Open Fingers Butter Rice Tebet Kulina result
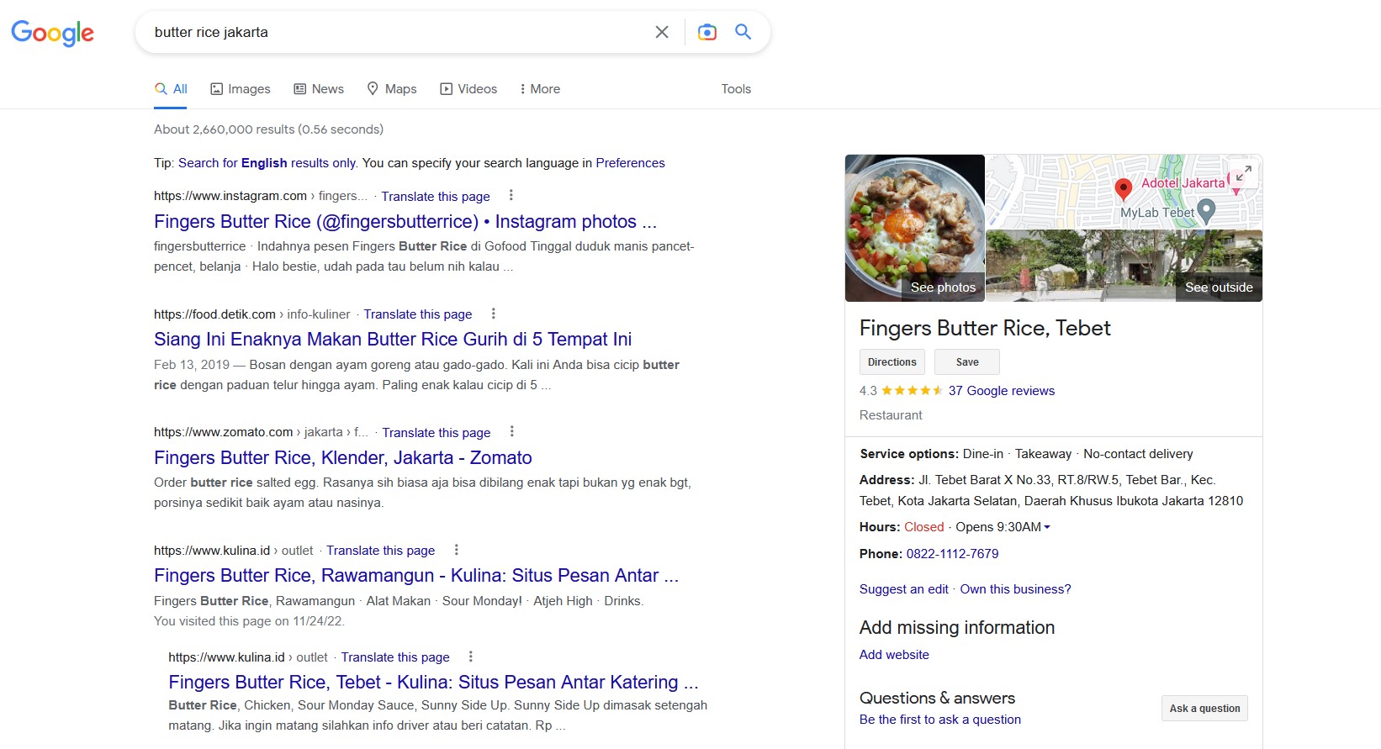This screenshot has height=749, width=1381. coord(433,682)
